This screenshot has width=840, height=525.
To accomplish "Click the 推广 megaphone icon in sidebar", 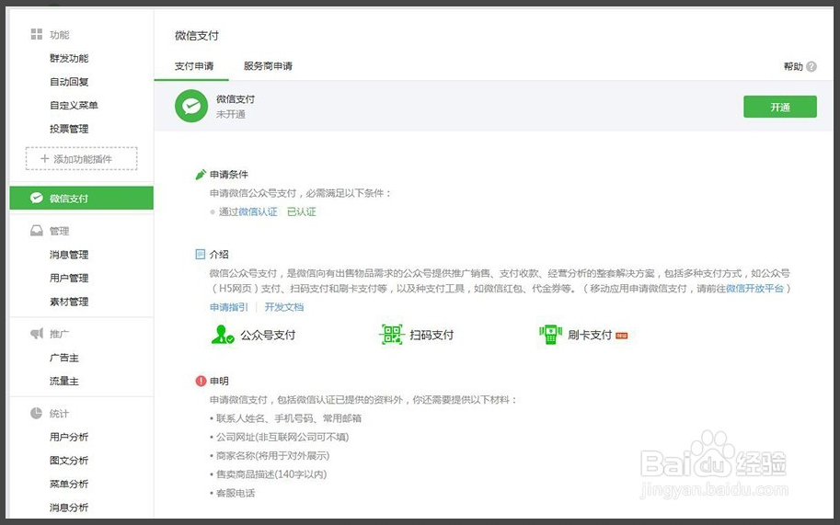I will pos(36,334).
